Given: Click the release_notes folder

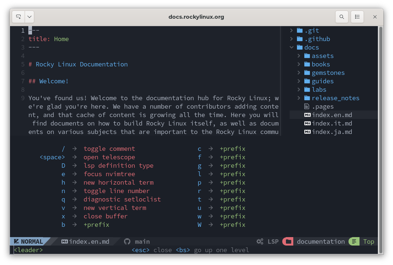Looking at the screenshot, I should coord(335,98).
